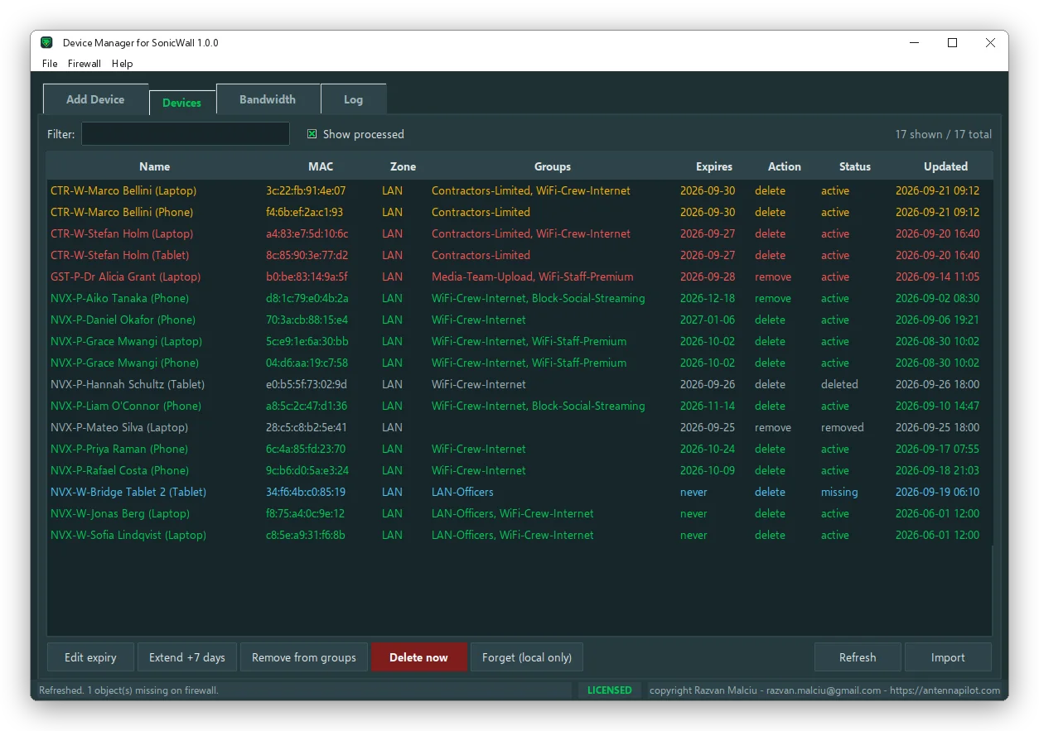
Task: Sort by the Status column header
Action: [x=855, y=166]
